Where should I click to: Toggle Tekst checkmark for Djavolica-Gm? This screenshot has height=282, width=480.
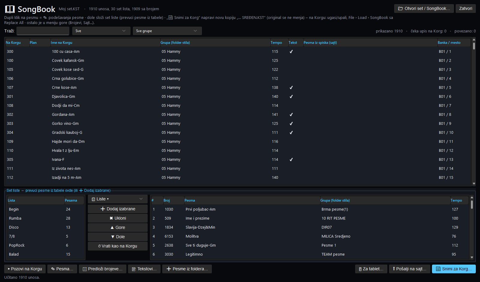tap(291, 97)
